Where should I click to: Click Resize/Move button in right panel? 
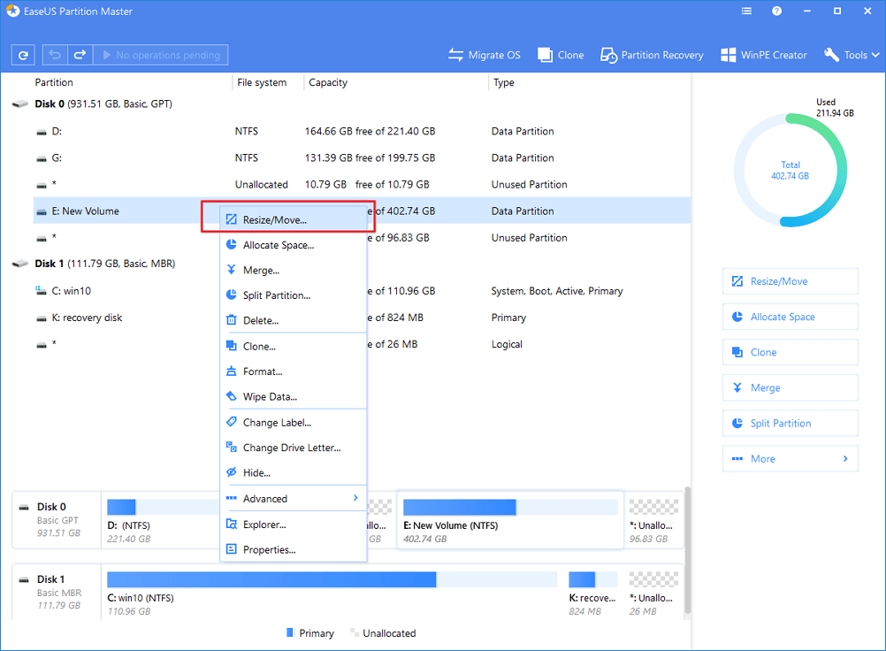click(790, 281)
